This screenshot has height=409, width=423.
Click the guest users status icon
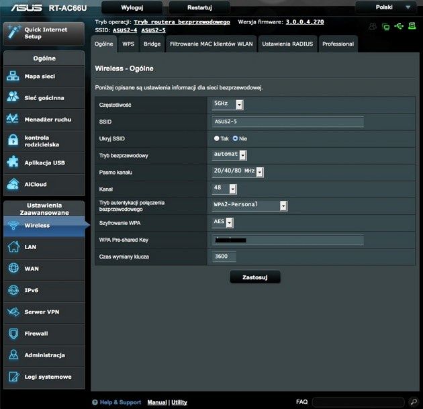tap(373, 26)
